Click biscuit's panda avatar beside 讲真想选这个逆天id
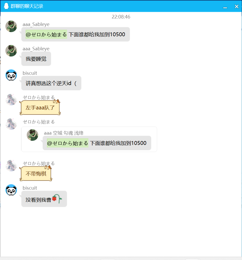The height and width of the screenshot is (260, 242). pyautogui.click(x=11, y=75)
